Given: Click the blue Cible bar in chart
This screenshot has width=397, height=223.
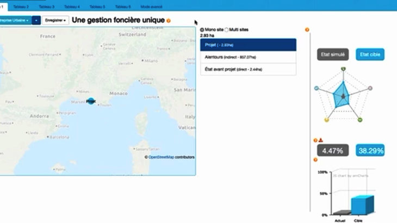Looking at the screenshot, I should (x=362, y=205).
